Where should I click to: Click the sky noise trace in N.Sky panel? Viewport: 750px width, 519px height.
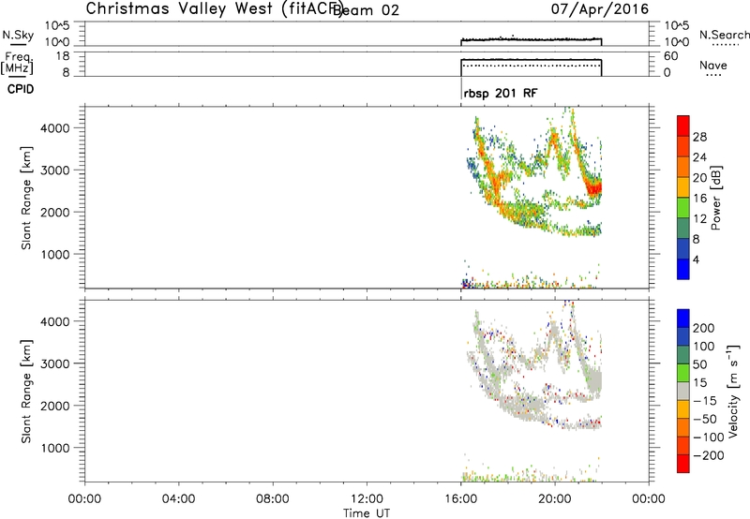click(531, 39)
